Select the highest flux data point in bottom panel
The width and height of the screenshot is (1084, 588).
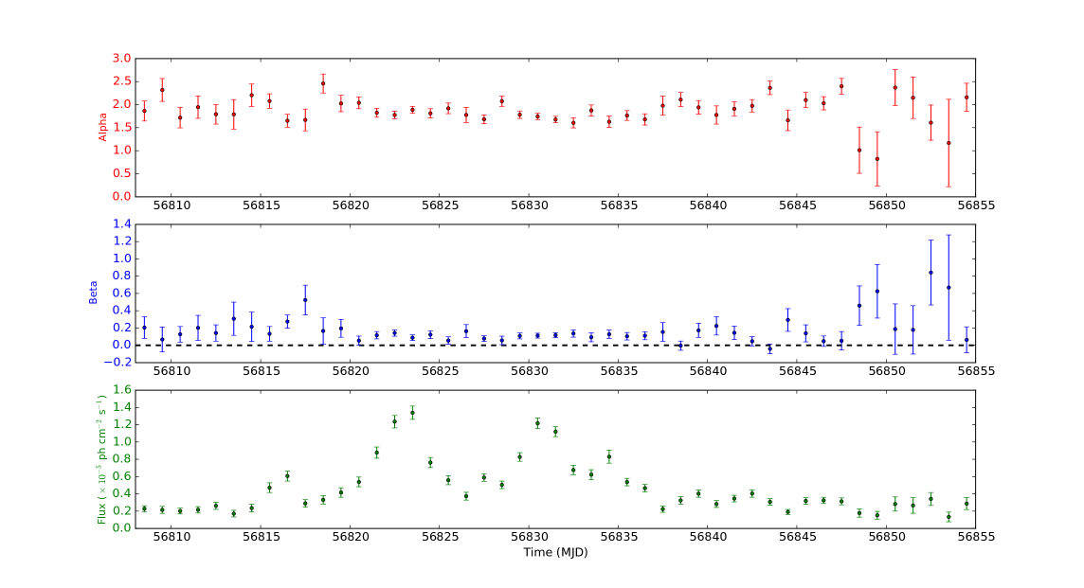click(x=412, y=412)
